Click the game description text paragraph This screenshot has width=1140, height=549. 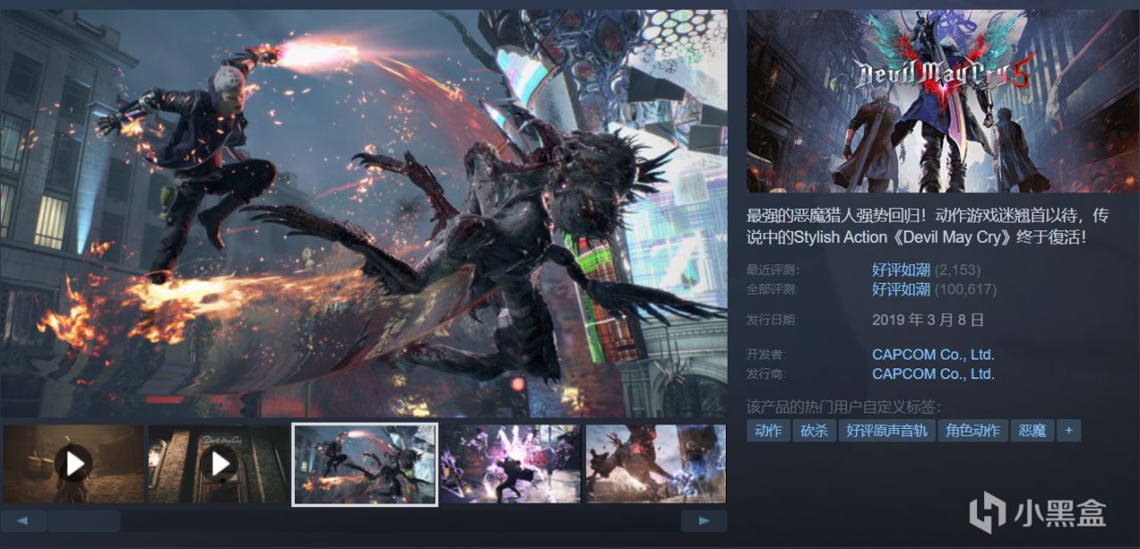tap(928, 227)
